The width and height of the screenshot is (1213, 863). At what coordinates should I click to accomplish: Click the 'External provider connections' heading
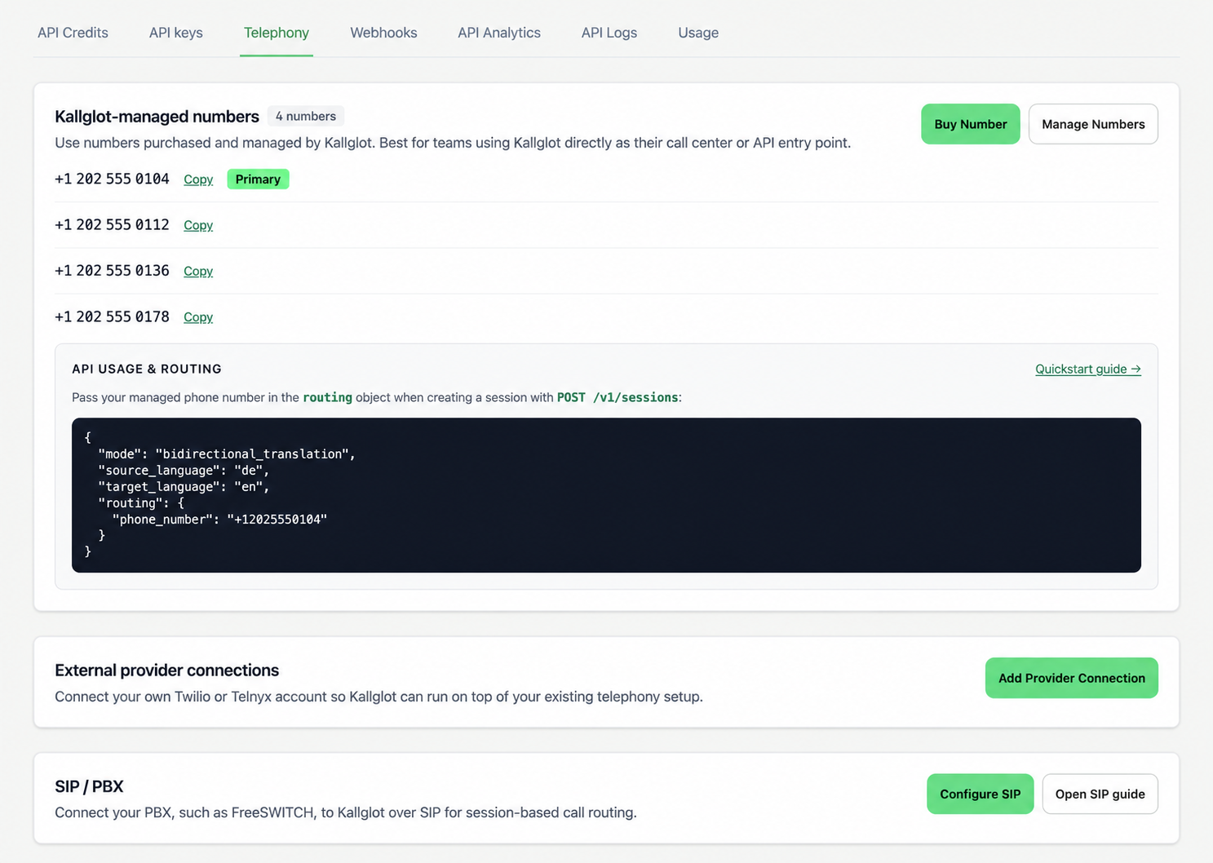(166, 670)
